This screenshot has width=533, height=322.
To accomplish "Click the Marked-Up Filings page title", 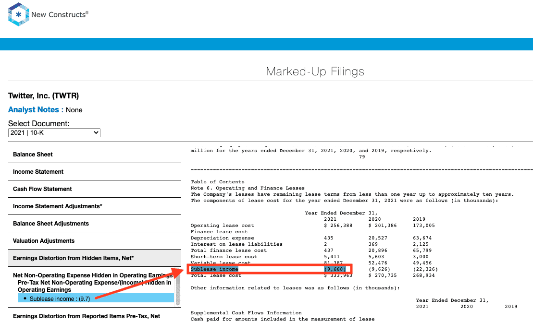I will (315, 71).
